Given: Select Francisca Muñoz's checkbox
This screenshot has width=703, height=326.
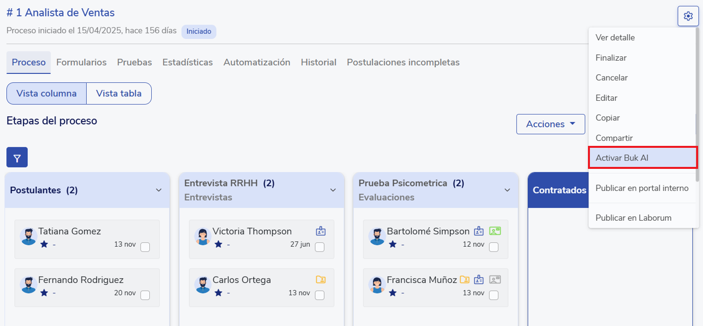Looking at the screenshot, I should coord(493,295).
